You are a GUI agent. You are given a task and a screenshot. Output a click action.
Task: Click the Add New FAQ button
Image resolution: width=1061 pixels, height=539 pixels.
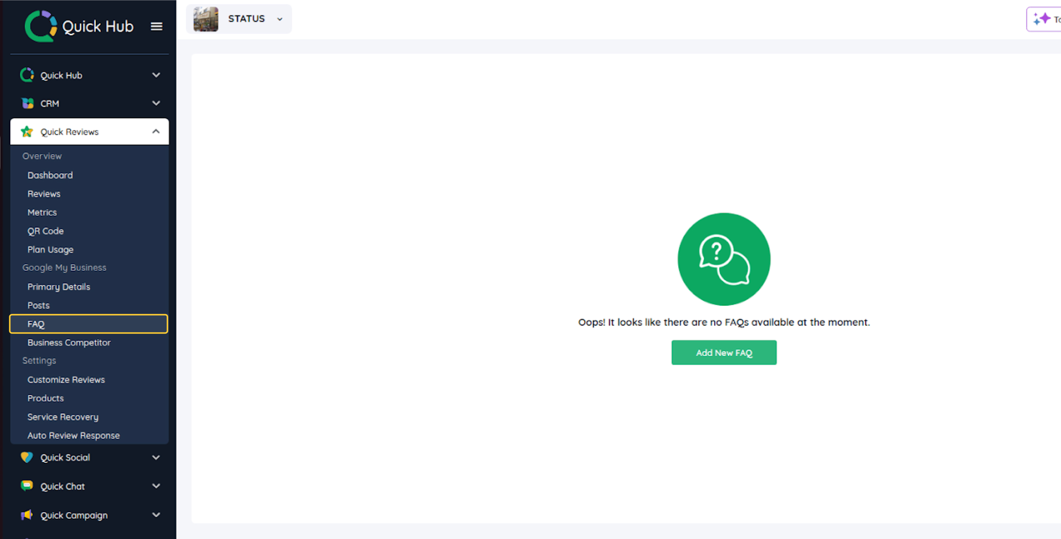coord(724,352)
